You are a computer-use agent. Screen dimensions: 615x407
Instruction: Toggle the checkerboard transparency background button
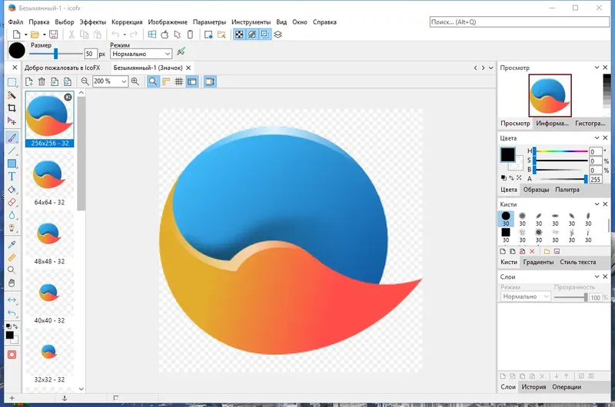(x=239, y=35)
